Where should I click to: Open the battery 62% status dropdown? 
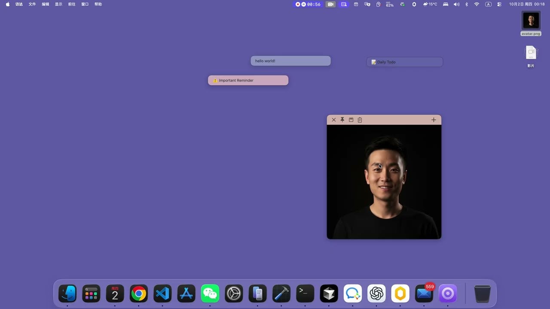(389, 4)
